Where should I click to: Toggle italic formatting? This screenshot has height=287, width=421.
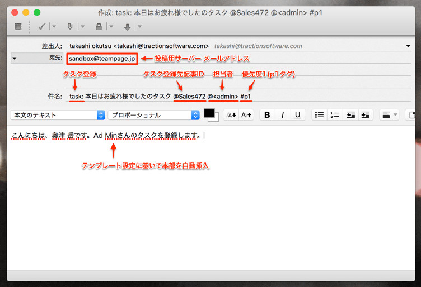(283, 115)
